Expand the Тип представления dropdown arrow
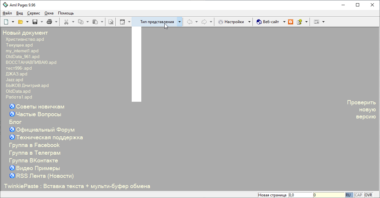 [x=179, y=22]
